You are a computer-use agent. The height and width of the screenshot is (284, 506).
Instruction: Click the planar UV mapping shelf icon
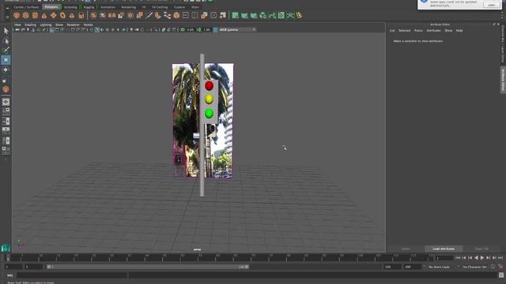click(236, 16)
